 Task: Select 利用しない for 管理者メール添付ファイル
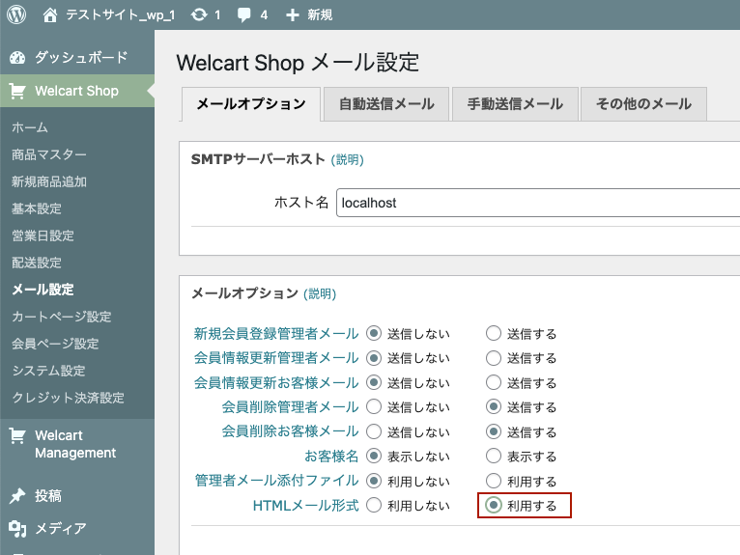tap(374, 481)
